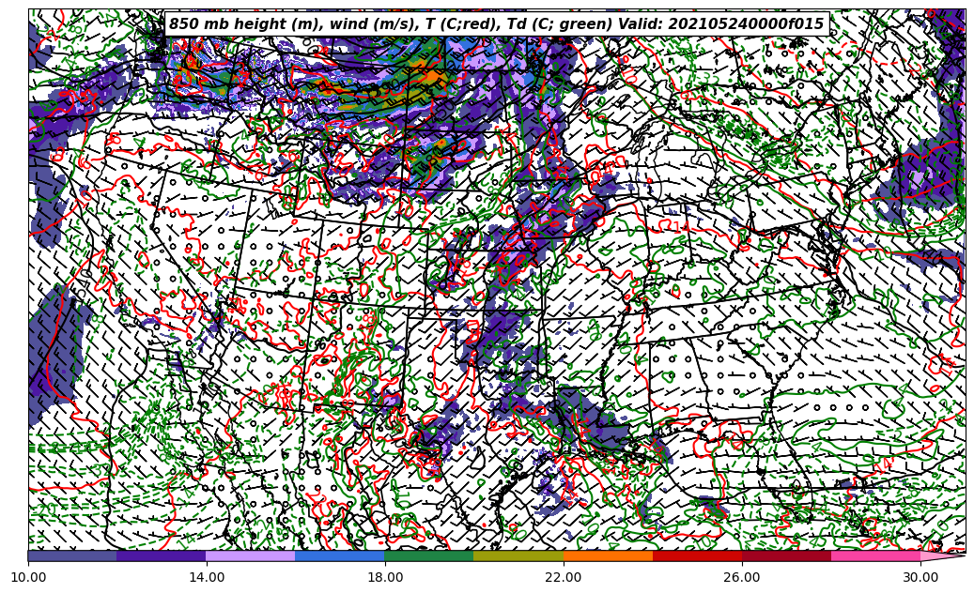Pick the light lavender 14–16 colorbar segment
Viewport: 974px width, 593px height.
(x=251, y=555)
